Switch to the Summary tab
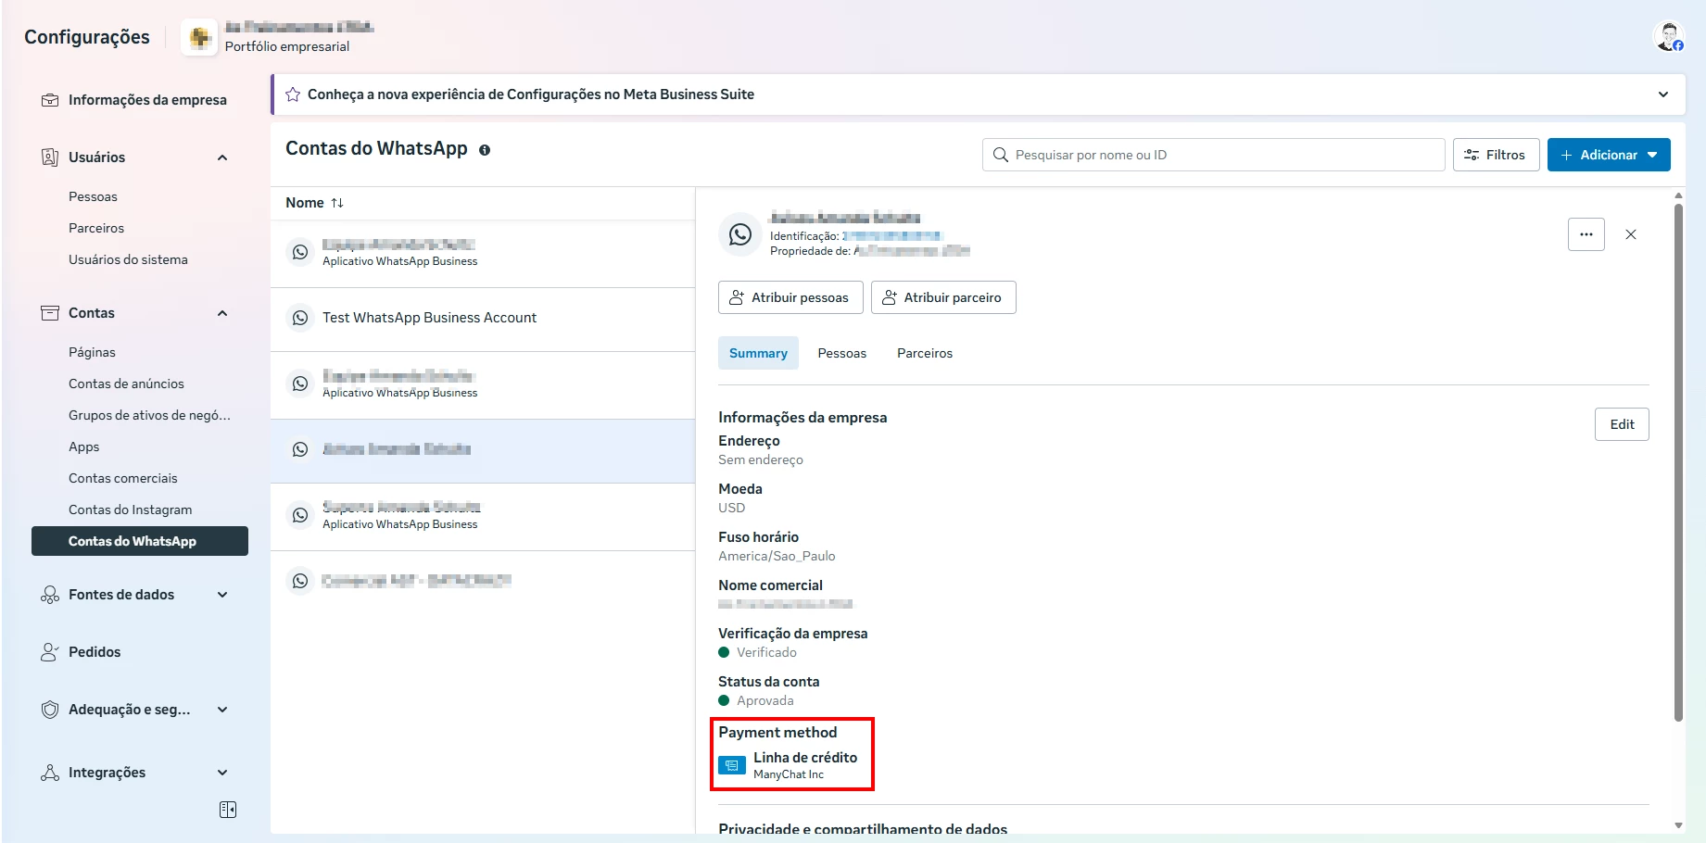Image resolution: width=1706 pixels, height=843 pixels. click(x=758, y=353)
